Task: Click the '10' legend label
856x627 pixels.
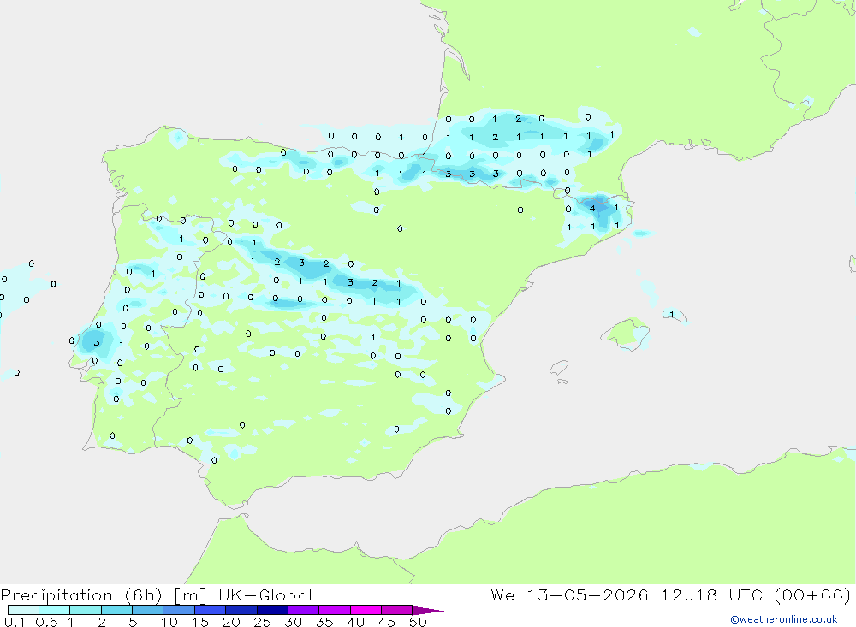Action: [169, 622]
